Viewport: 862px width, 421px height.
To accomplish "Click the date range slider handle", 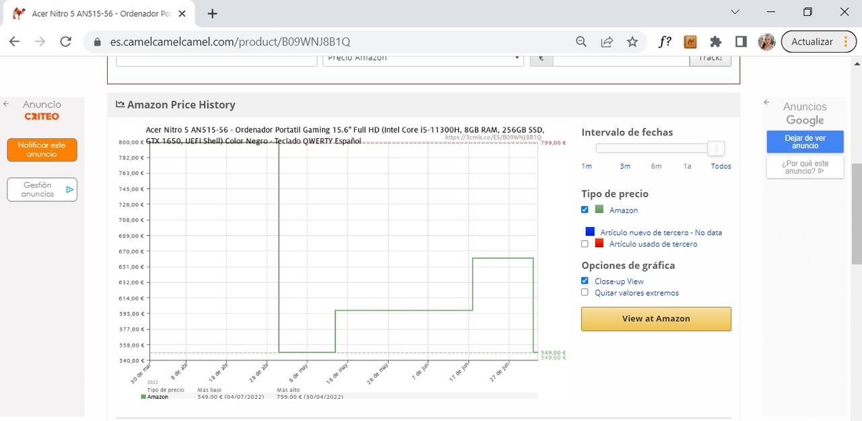I will point(717,148).
